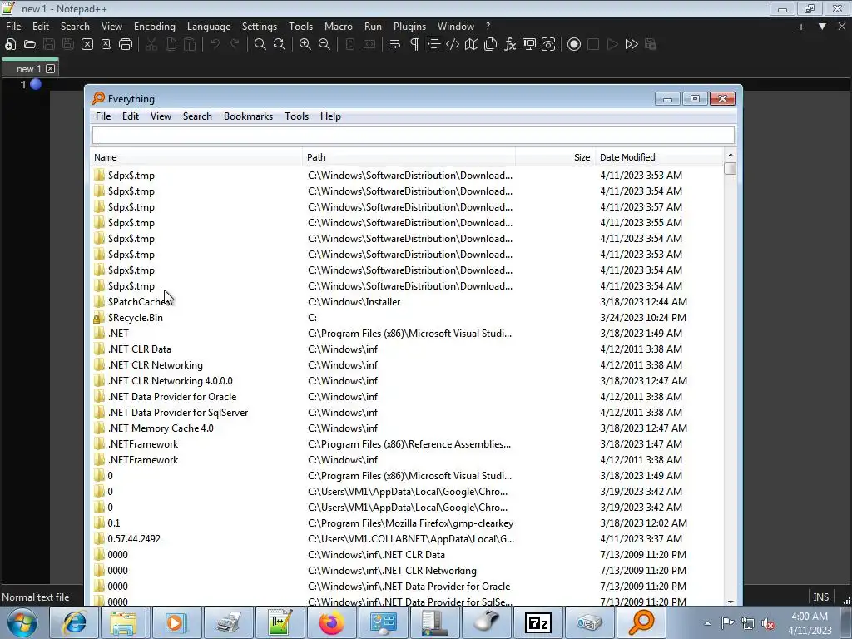Open Notepad++ Plugins menu

click(x=409, y=26)
